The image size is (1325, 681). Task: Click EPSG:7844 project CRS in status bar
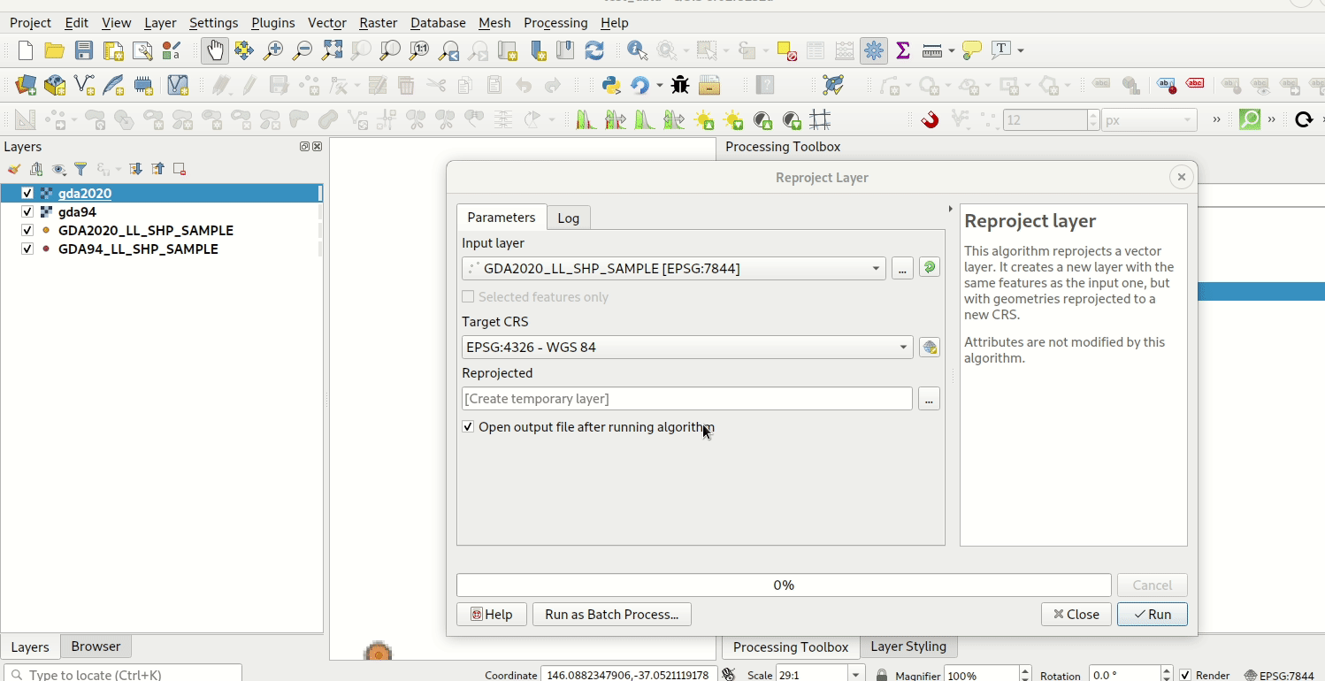pyautogui.click(x=1281, y=675)
